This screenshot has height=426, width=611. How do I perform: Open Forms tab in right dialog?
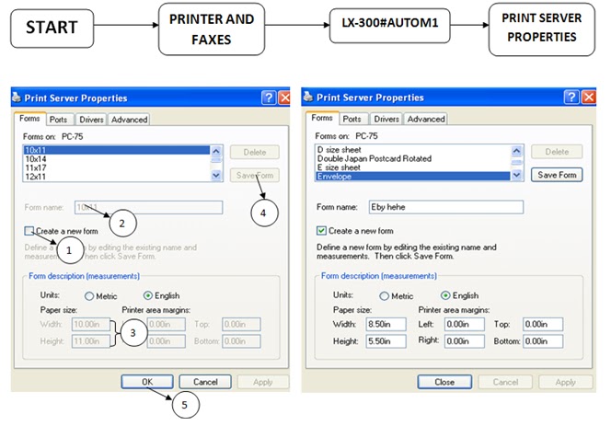point(322,118)
